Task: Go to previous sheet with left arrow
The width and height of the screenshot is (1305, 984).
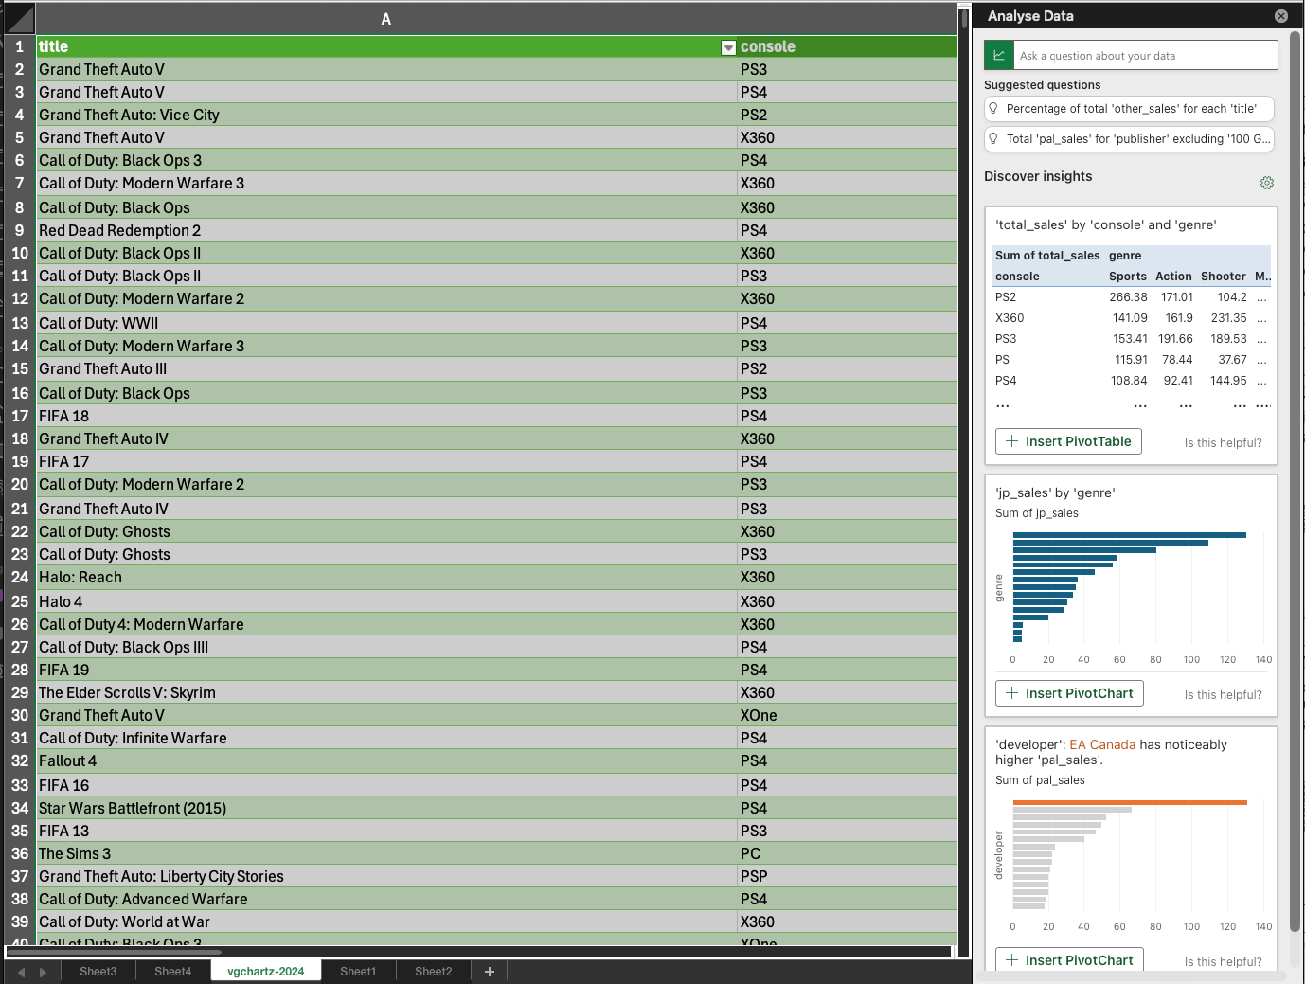Action: coord(21,972)
